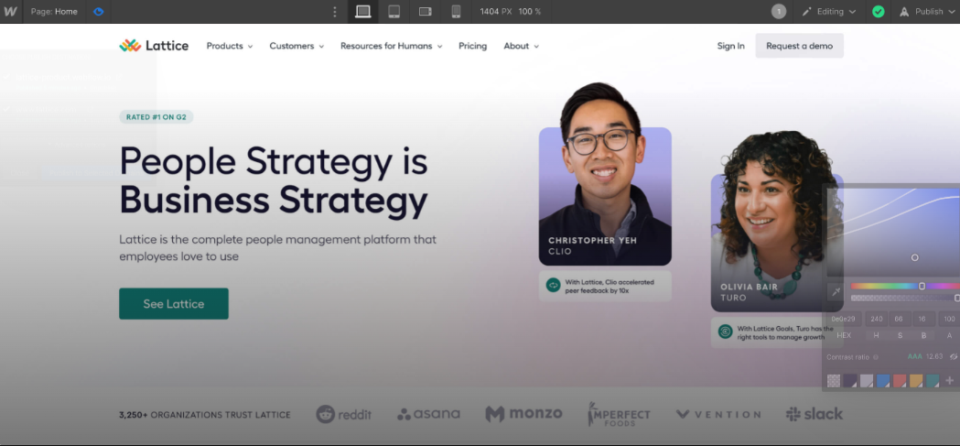Select the People Strategy headline text

coord(274,180)
